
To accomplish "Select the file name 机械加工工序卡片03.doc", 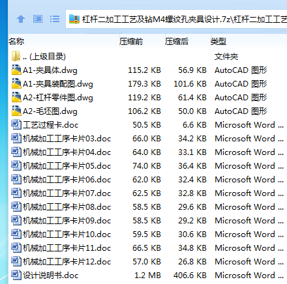I will click(67, 139).
